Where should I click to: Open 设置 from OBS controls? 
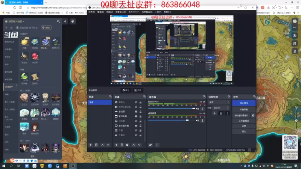point(244,126)
